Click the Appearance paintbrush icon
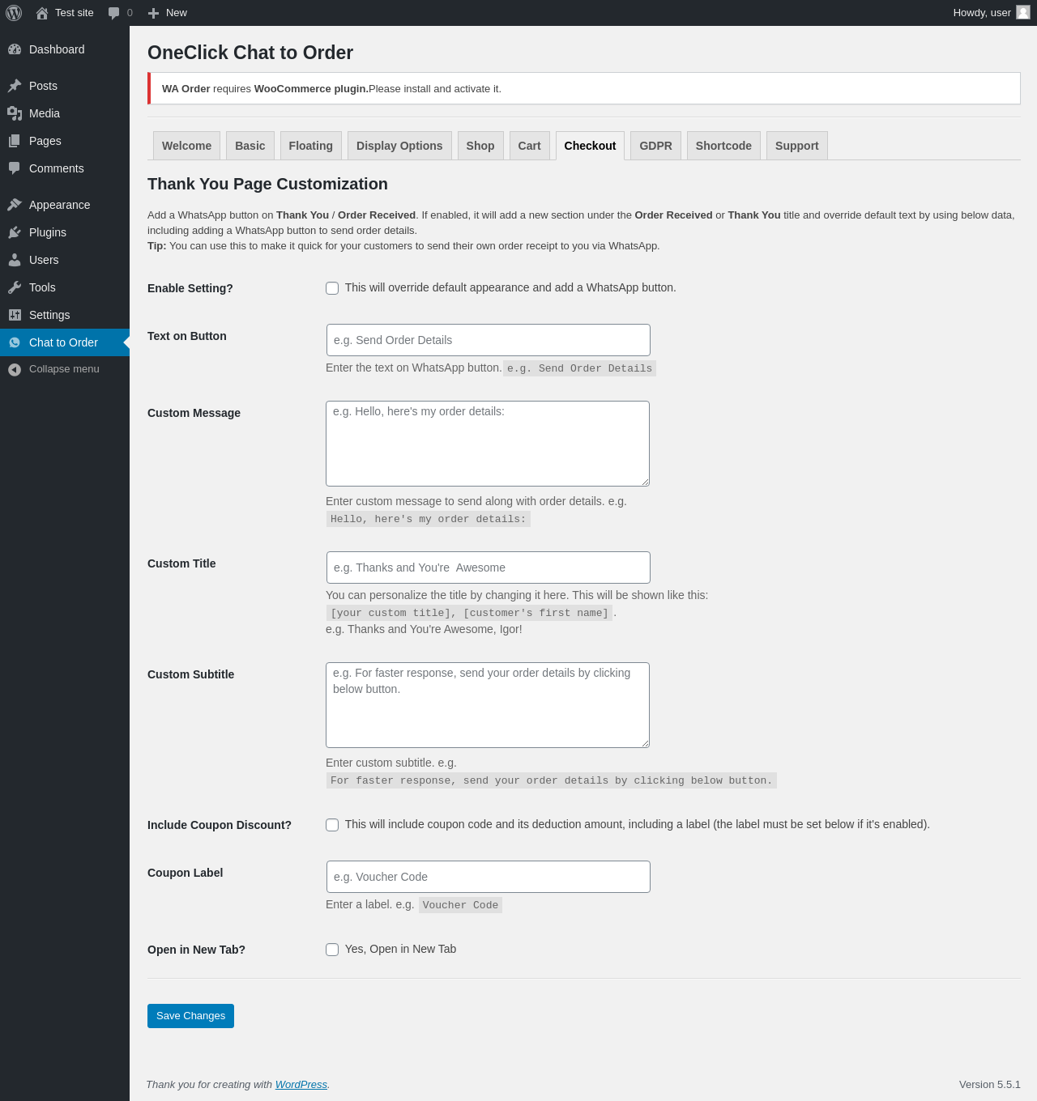The height and width of the screenshot is (1101, 1037). coord(15,205)
